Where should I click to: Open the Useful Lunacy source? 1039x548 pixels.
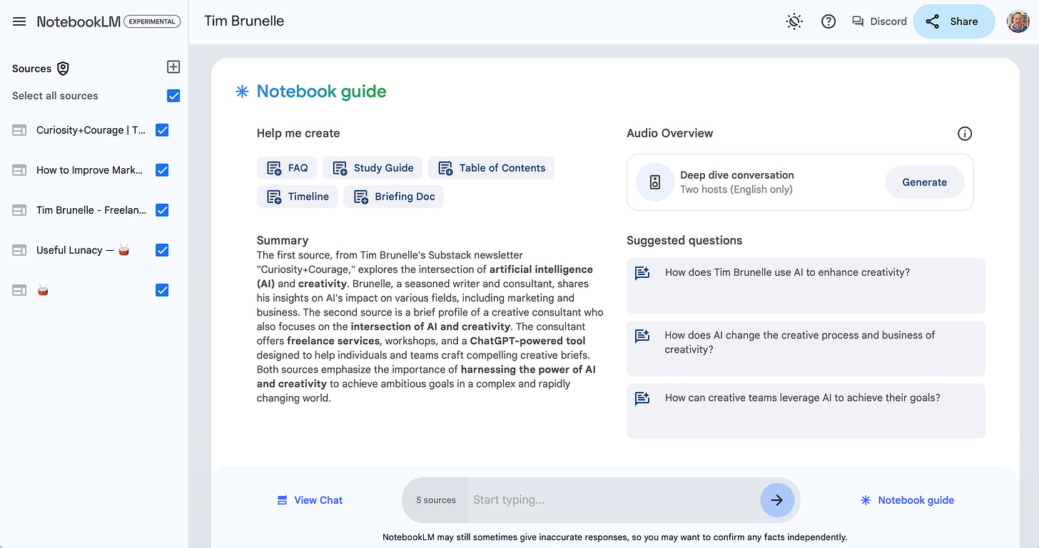[x=83, y=250]
